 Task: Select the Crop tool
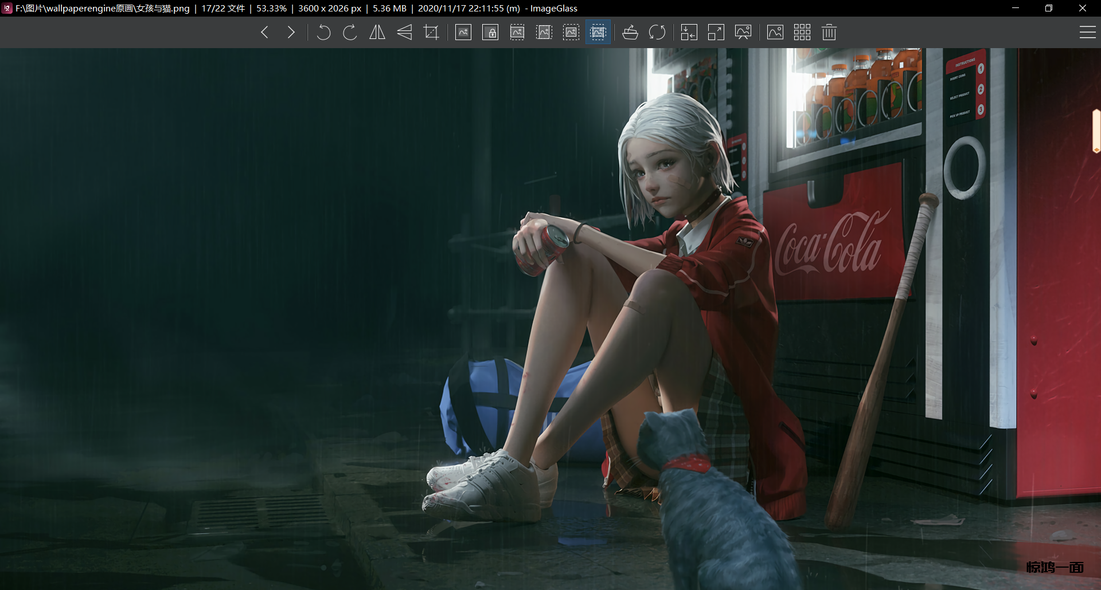click(x=431, y=33)
